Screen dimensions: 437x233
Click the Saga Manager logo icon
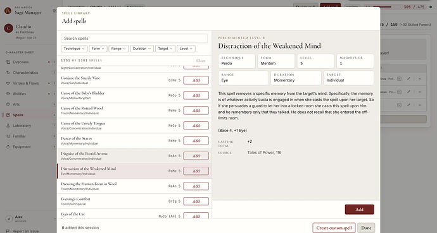(x=8, y=11)
